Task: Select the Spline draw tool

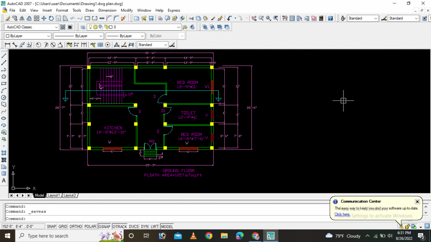Action: coord(4,111)
